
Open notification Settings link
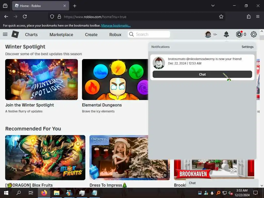[247, 47]
